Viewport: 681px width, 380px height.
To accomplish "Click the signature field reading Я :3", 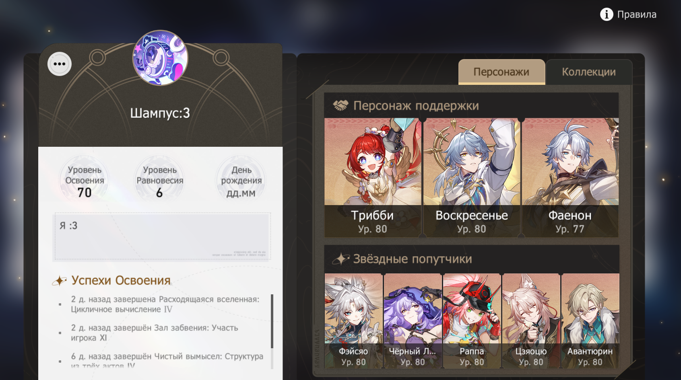I will tap(161, 237).
